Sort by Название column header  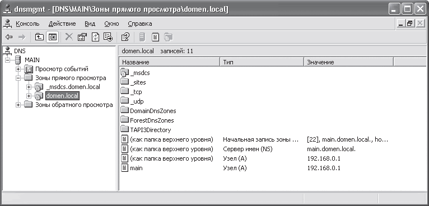click(170, 62)
